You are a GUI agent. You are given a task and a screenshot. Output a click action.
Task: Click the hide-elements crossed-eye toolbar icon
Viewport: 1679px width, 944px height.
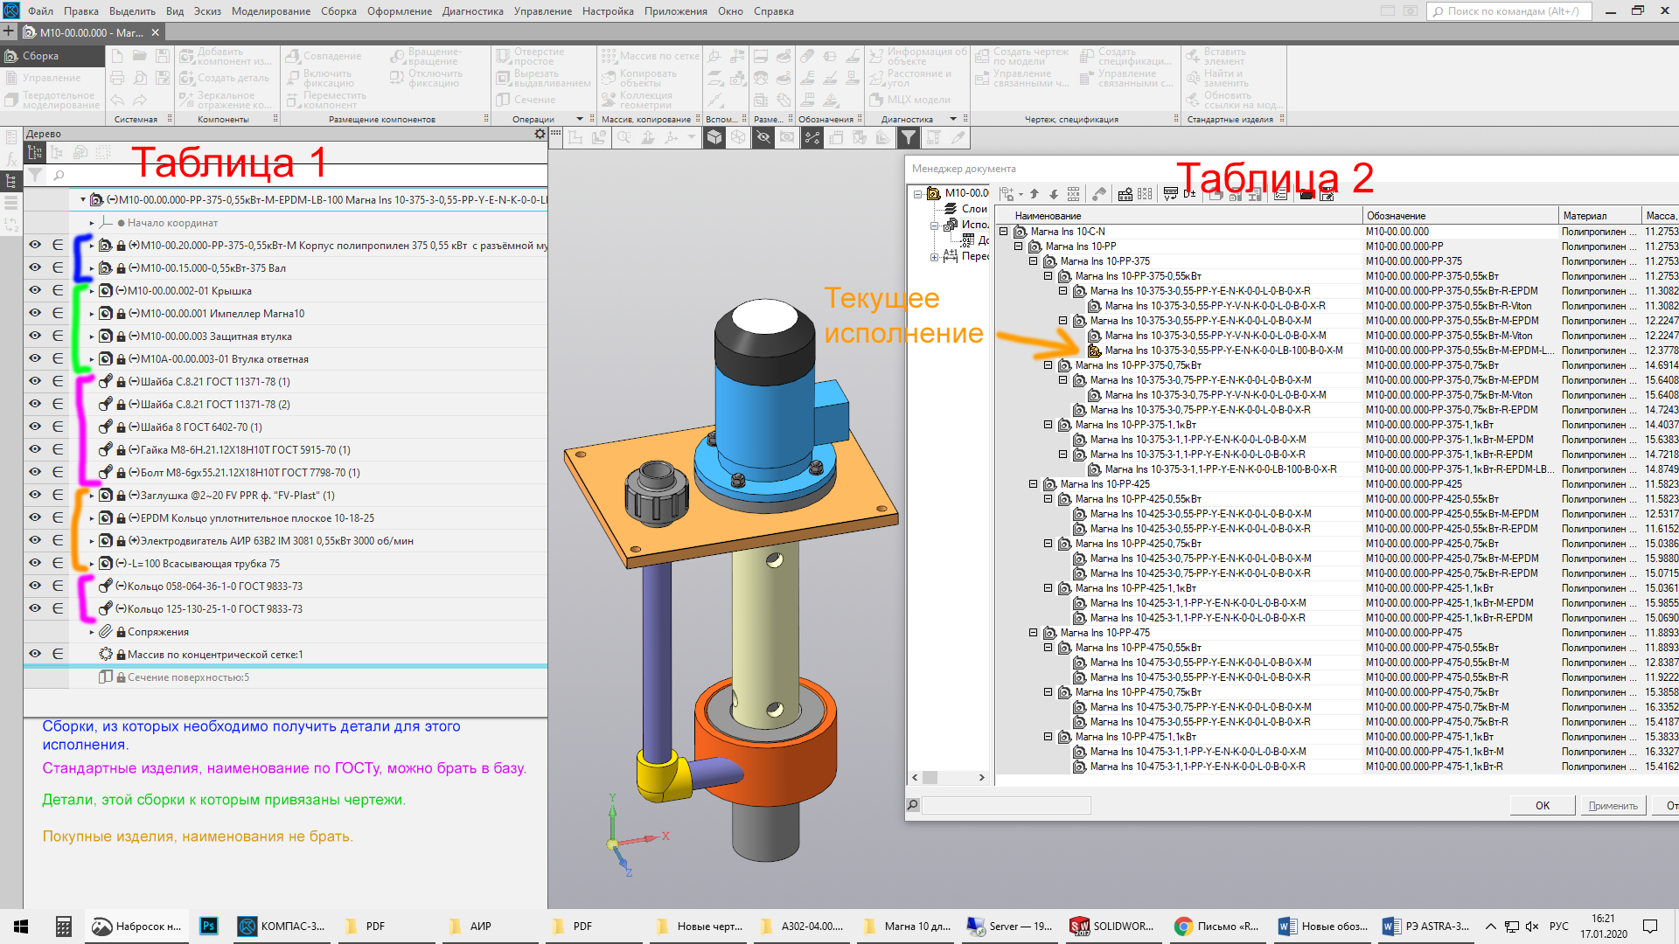click(x=763, y=137)
